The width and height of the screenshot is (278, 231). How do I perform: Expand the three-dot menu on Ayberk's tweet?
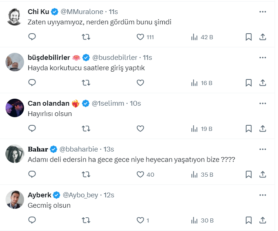[262, 195]
